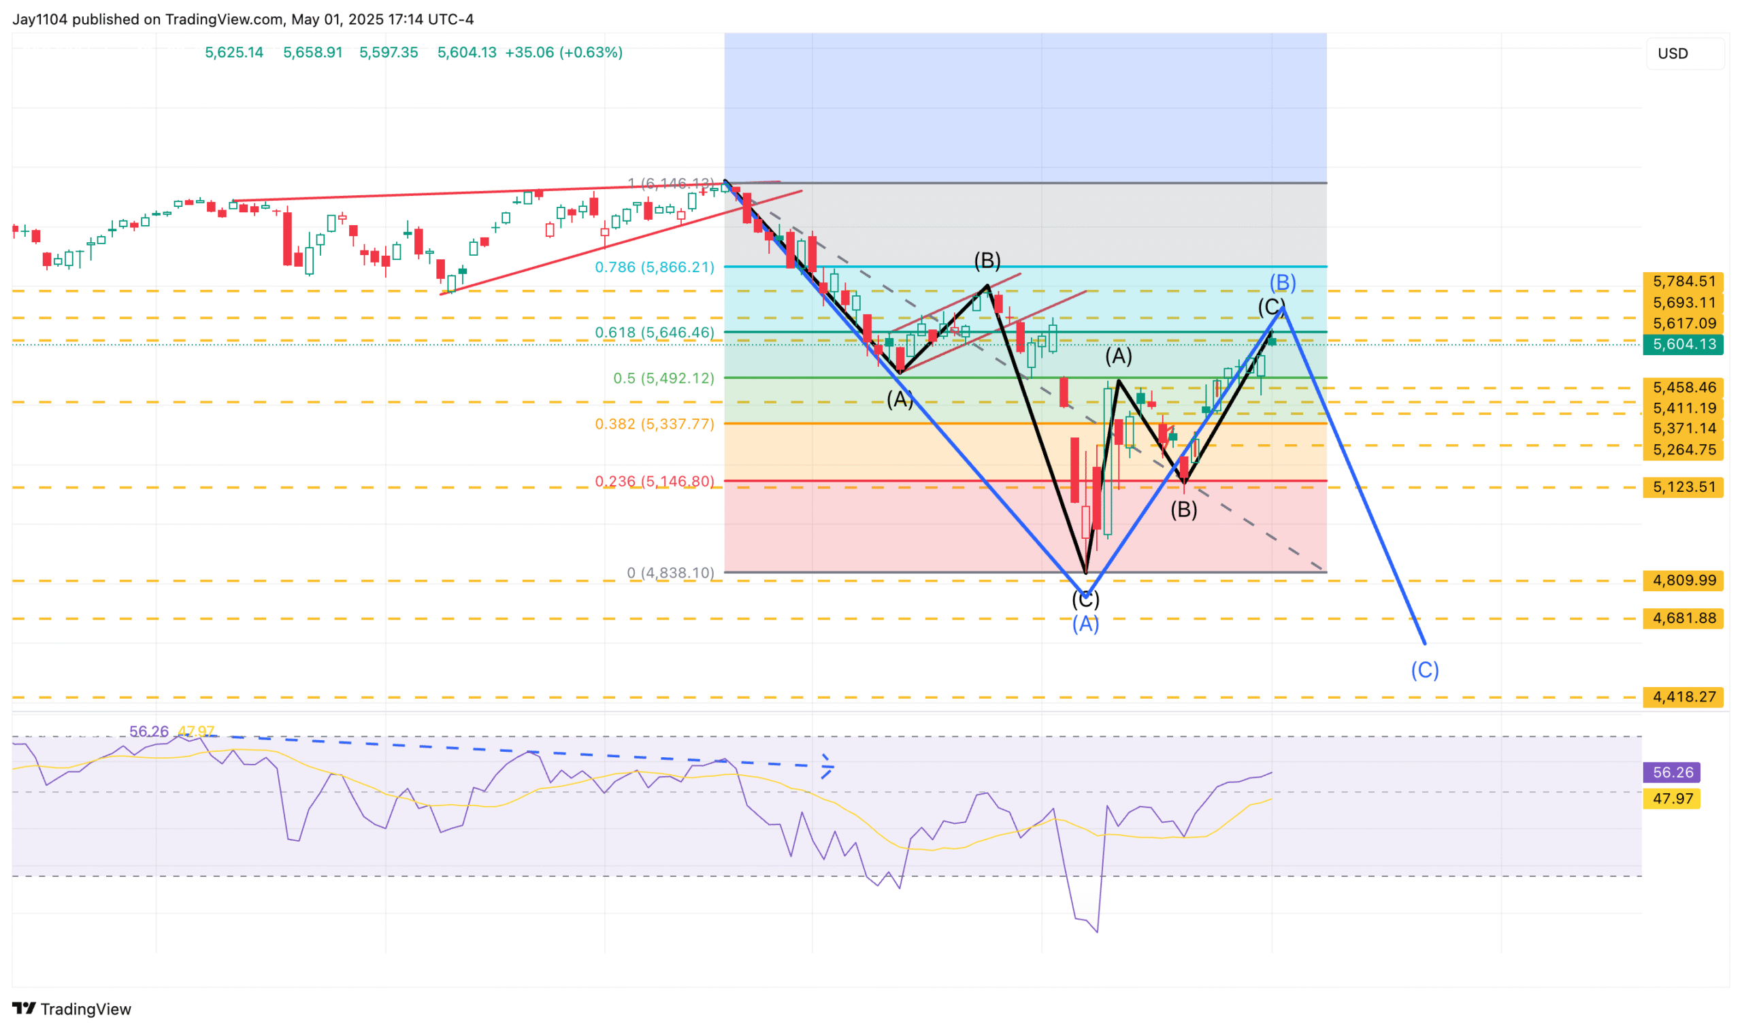
Task: Select the black (C) label directly above blue (A)
Action: pyautogui.click(x=1085, y=599)
